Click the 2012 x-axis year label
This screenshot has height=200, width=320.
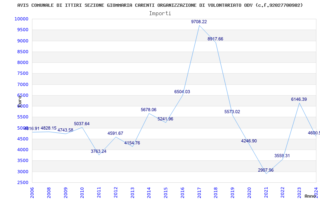click(116, 193)
